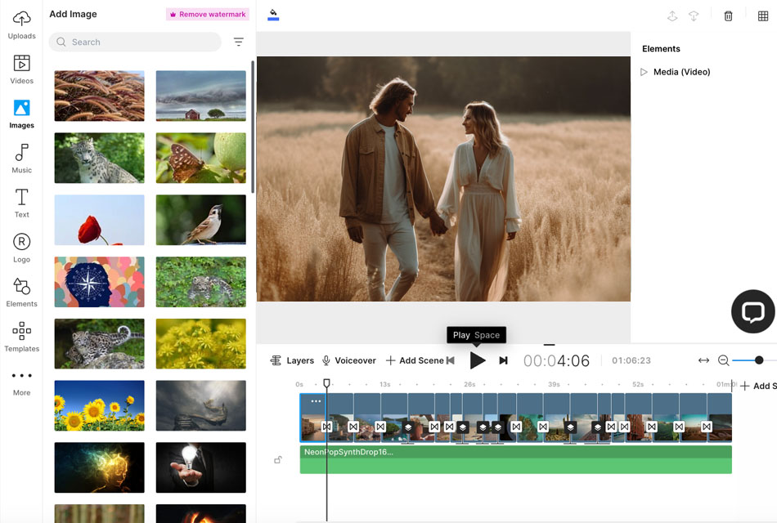Select the compass head illustration image
777x523 pixels.
(99, 282)
